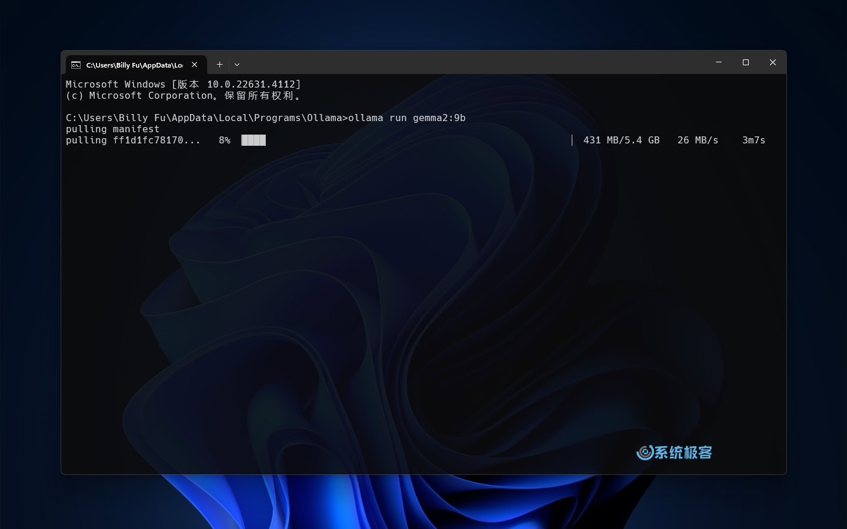Click the '26 MB/s' speed value

698,140
